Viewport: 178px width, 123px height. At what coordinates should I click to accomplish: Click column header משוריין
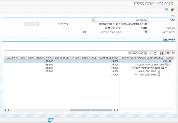(x=76, y=58)
